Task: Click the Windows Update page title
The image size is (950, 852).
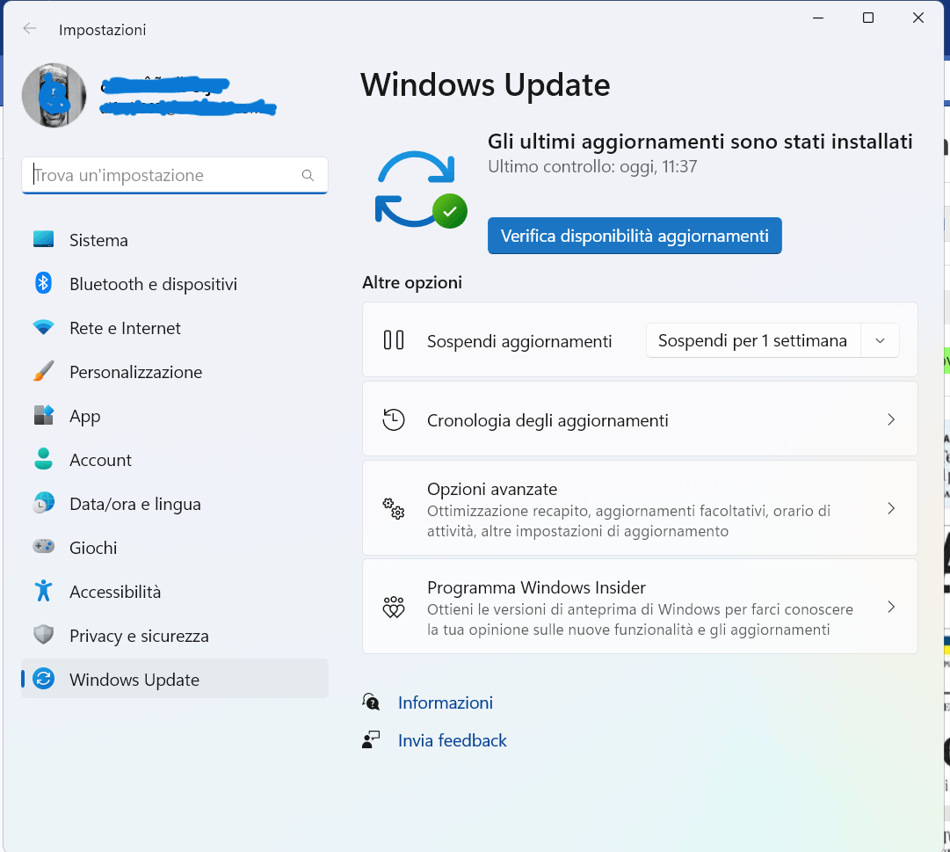Action: [x=485, y=84]
